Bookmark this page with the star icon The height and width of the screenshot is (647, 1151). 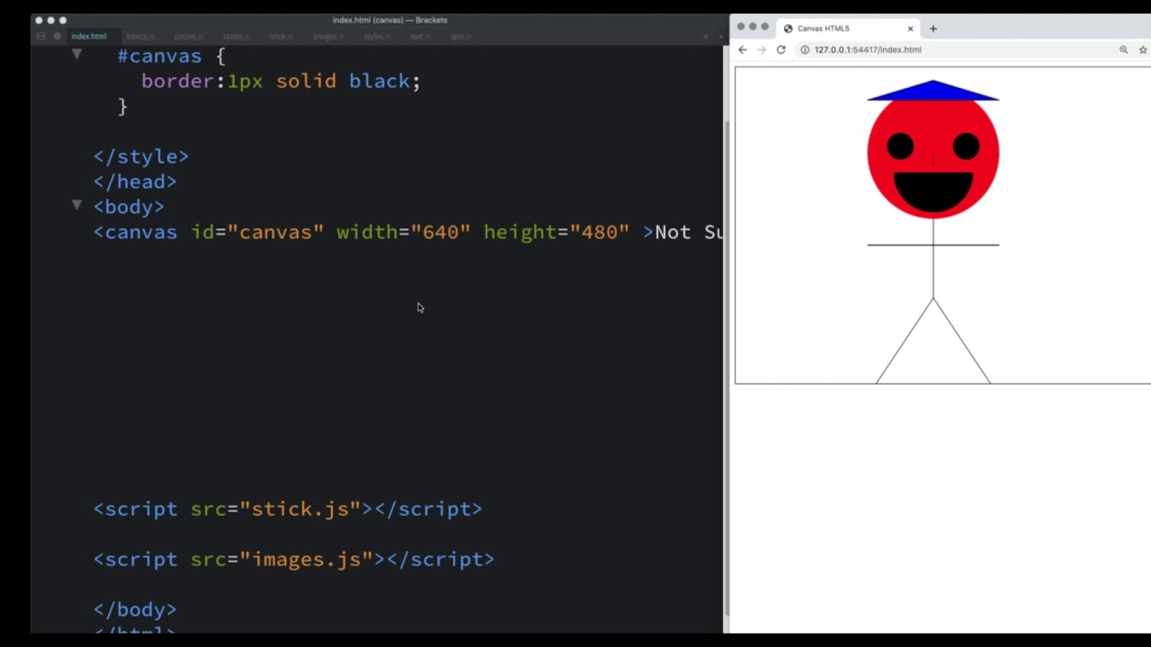click(1144, 49)
